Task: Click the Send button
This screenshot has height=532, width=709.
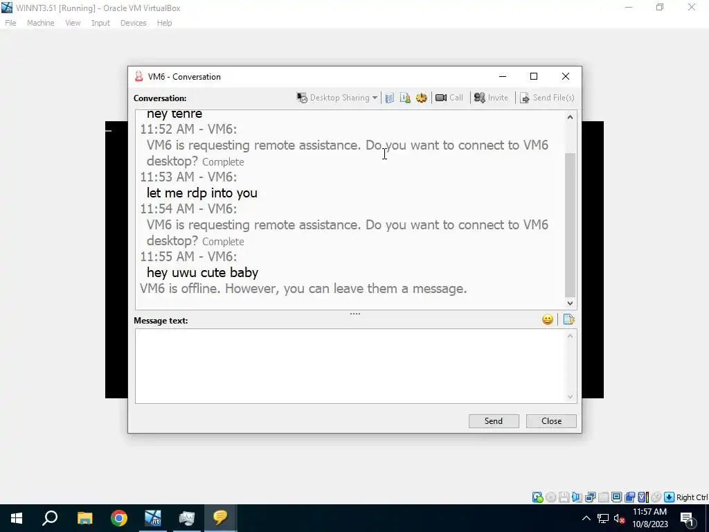Action: tap(494, 421)
